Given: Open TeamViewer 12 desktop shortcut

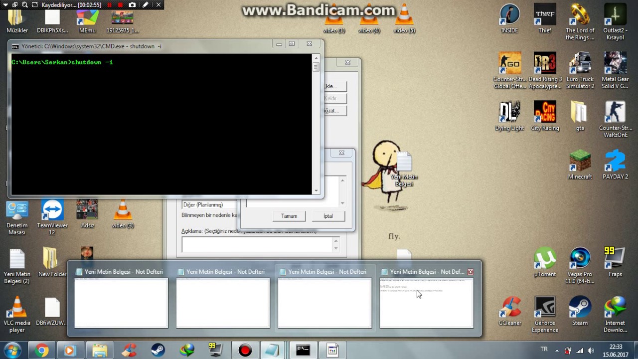Looking at the screenshot, I should (52, 217).
